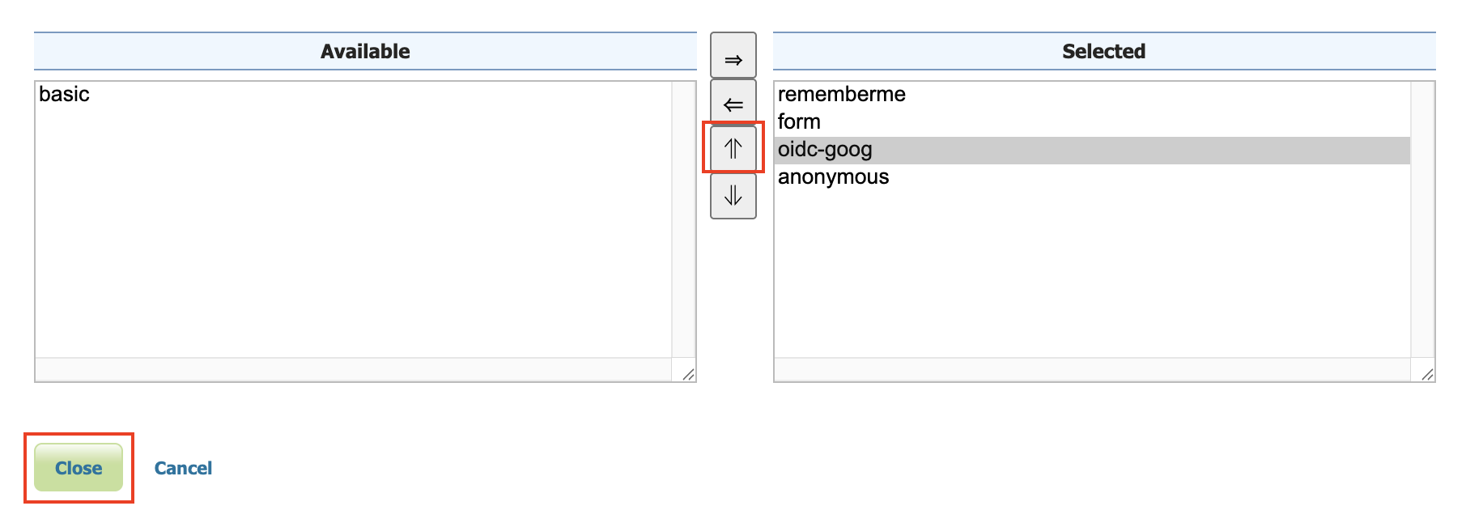
Task: Click the left arrow to move items to Available
Action: [x=733, y=103]
